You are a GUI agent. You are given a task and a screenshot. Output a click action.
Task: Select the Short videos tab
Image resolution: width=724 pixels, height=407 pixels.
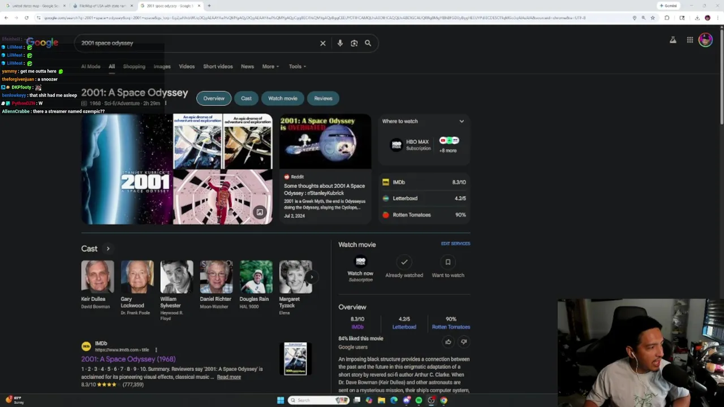pyautogui.click(x=218, y=66)
